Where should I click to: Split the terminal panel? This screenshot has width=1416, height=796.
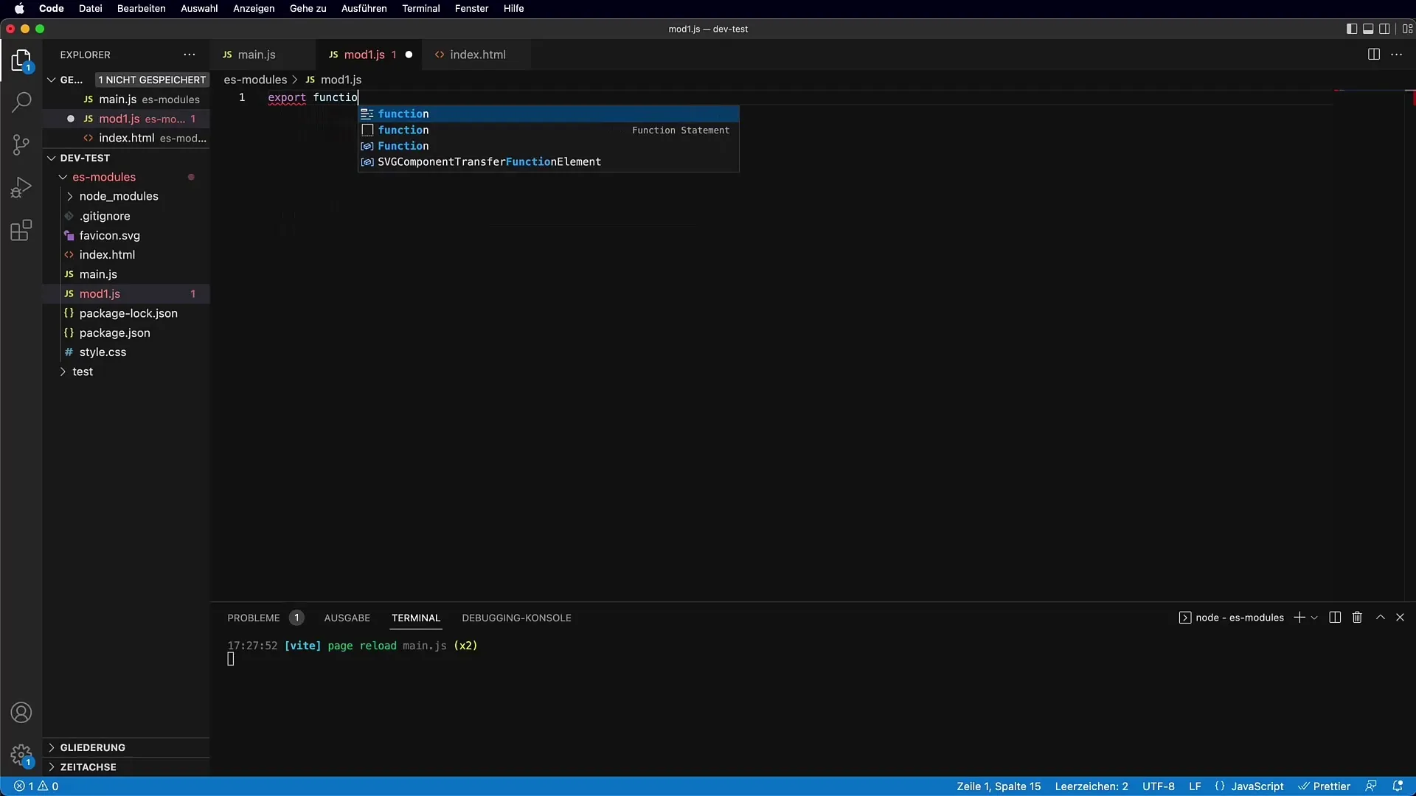1335,618
